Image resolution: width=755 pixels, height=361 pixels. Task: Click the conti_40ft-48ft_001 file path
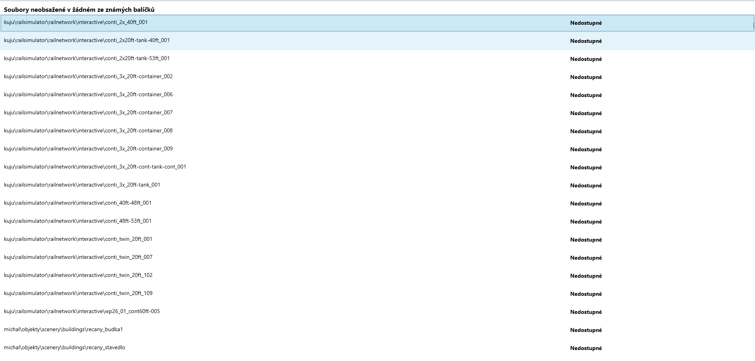pos(77,203)
